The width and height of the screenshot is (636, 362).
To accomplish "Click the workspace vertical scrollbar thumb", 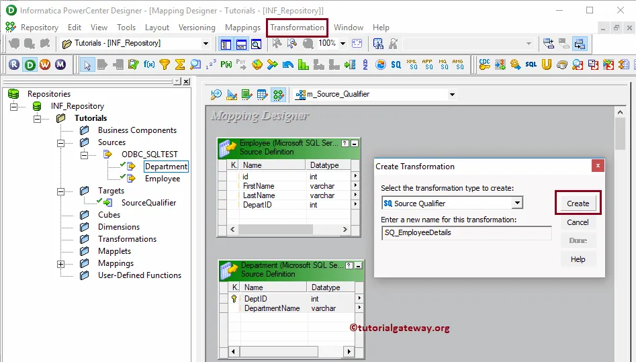I will point(620,134).
